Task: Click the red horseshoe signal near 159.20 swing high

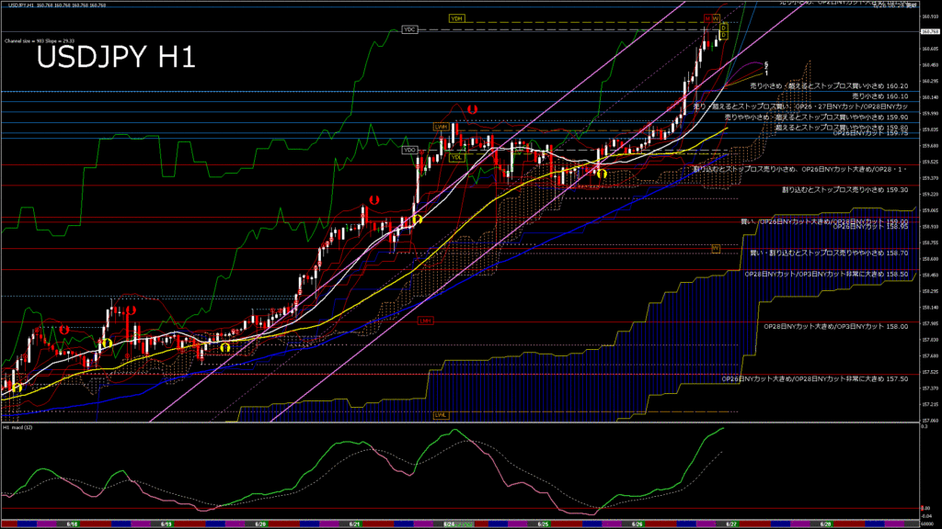Action: click(373, 200)
